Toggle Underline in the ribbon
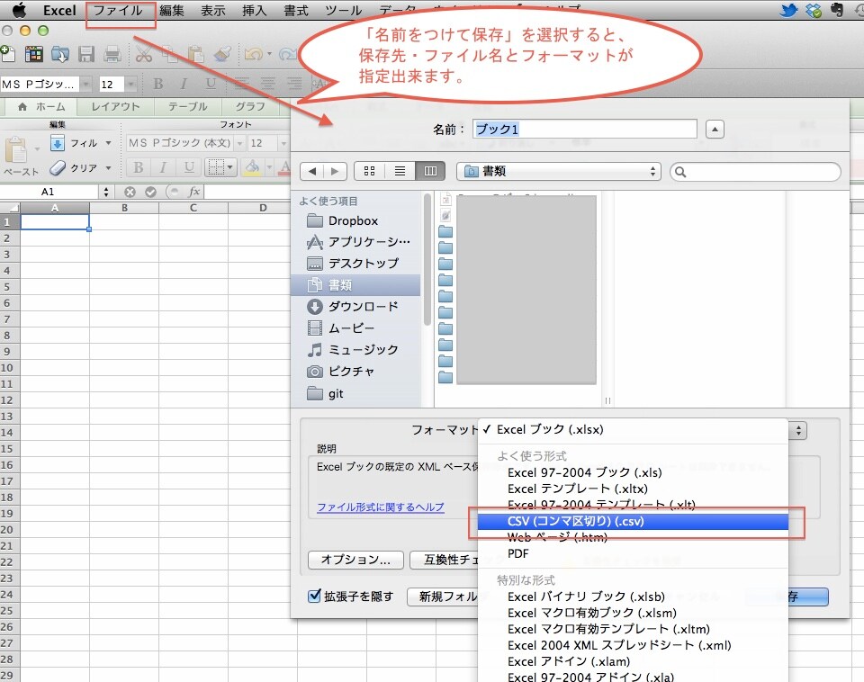The width and height of the screenshot is (864, 682). 188,167
